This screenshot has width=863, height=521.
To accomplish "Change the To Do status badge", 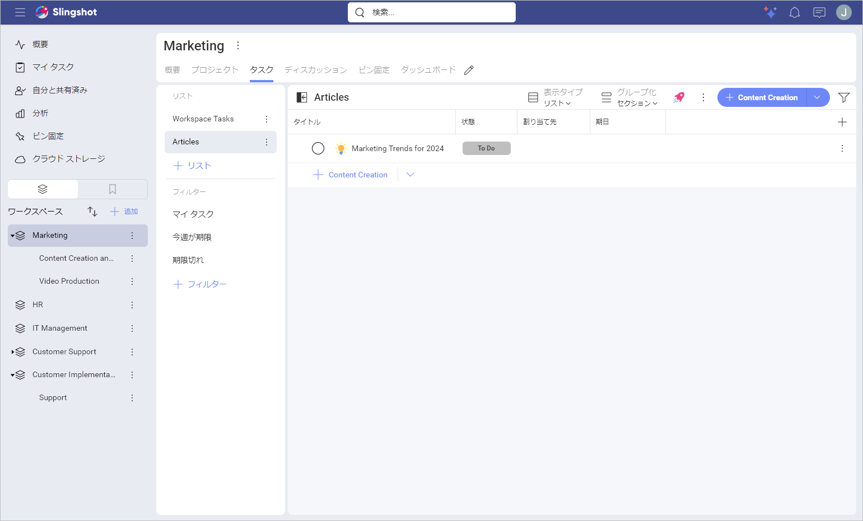I will tap(487, 148).
